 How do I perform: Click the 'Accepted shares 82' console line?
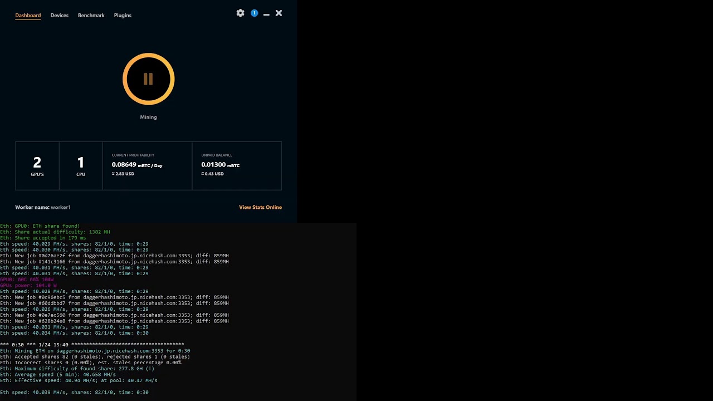pos(95,356)
